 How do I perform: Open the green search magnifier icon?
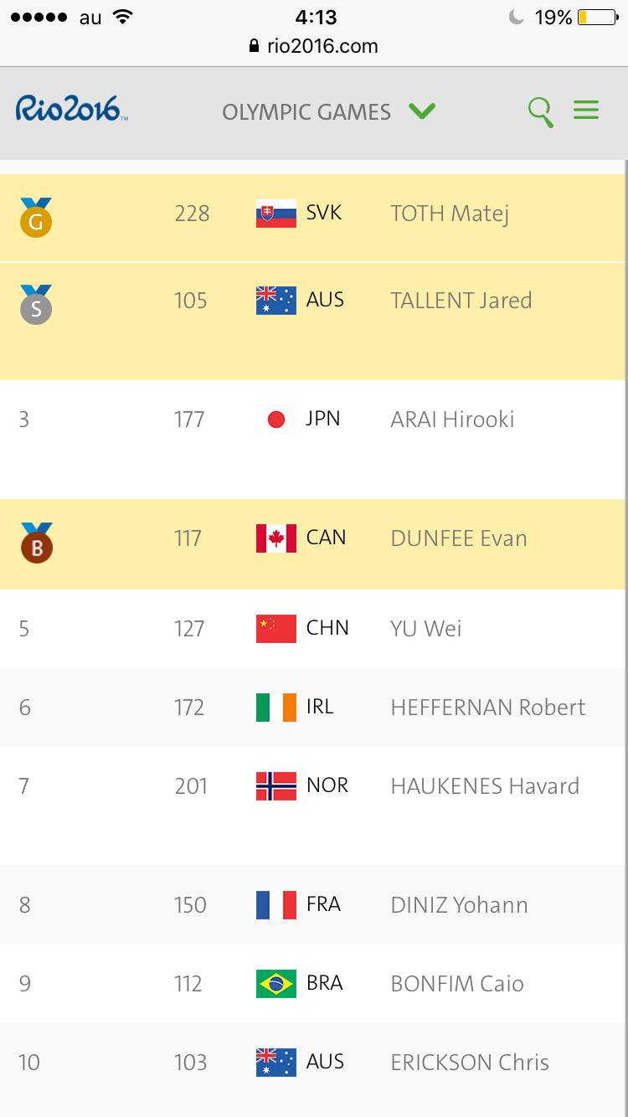coord(541,111)
